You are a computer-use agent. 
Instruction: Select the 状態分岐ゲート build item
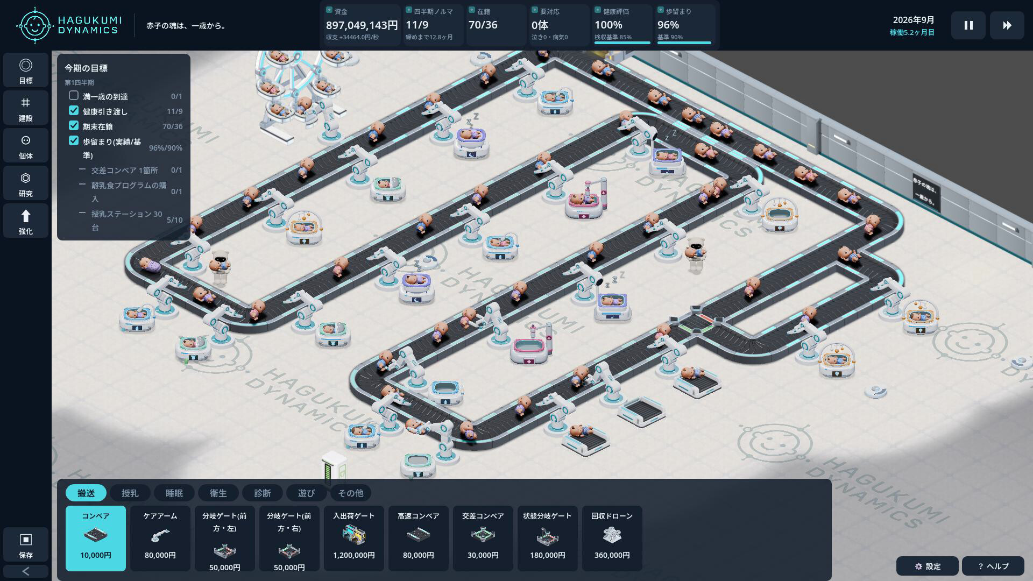click(x=548, y=538)
